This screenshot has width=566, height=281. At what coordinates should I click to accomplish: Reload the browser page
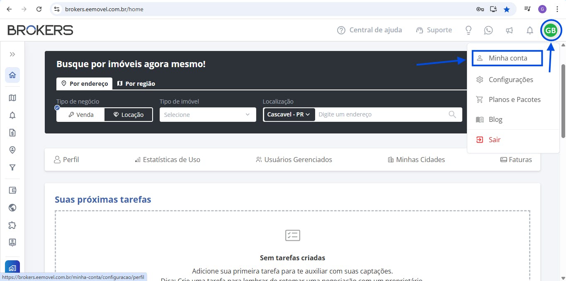click(39, 9)
